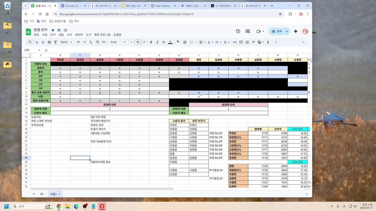Screen dimensions: 376x211
Task: Open the 파일 menu
Action: (x=36, y=35)
